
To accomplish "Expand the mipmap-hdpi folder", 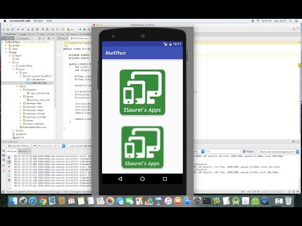I will (20, 104).
